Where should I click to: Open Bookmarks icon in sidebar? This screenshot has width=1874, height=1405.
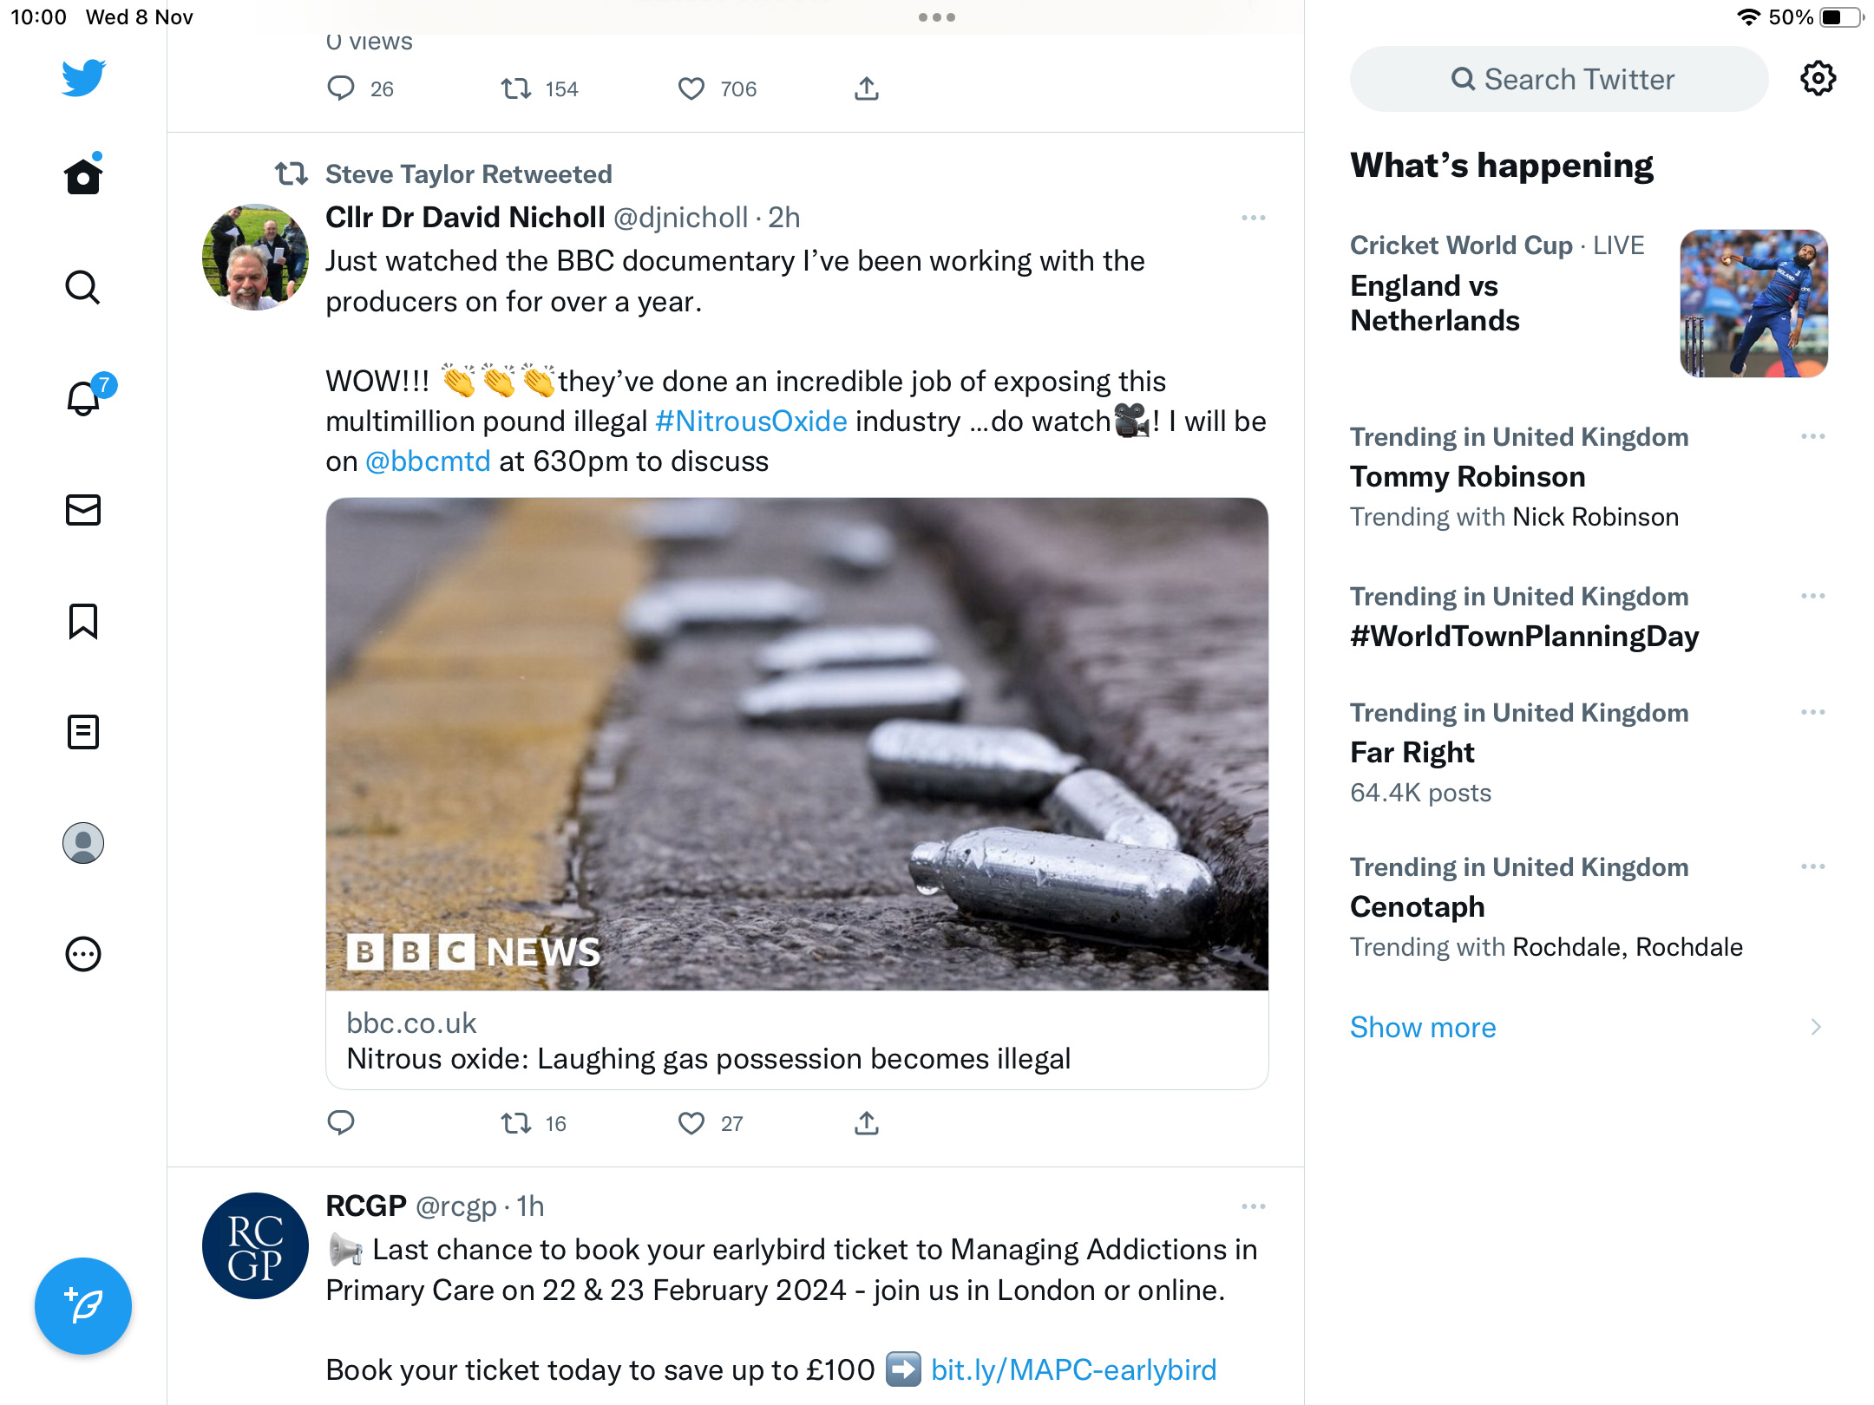click(x=83, y=621)
